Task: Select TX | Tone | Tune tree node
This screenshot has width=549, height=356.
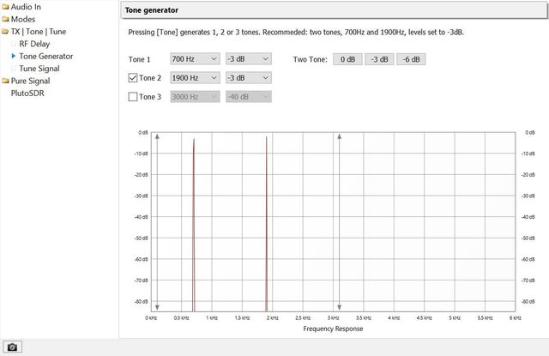Action: click(x=39, y=32)
